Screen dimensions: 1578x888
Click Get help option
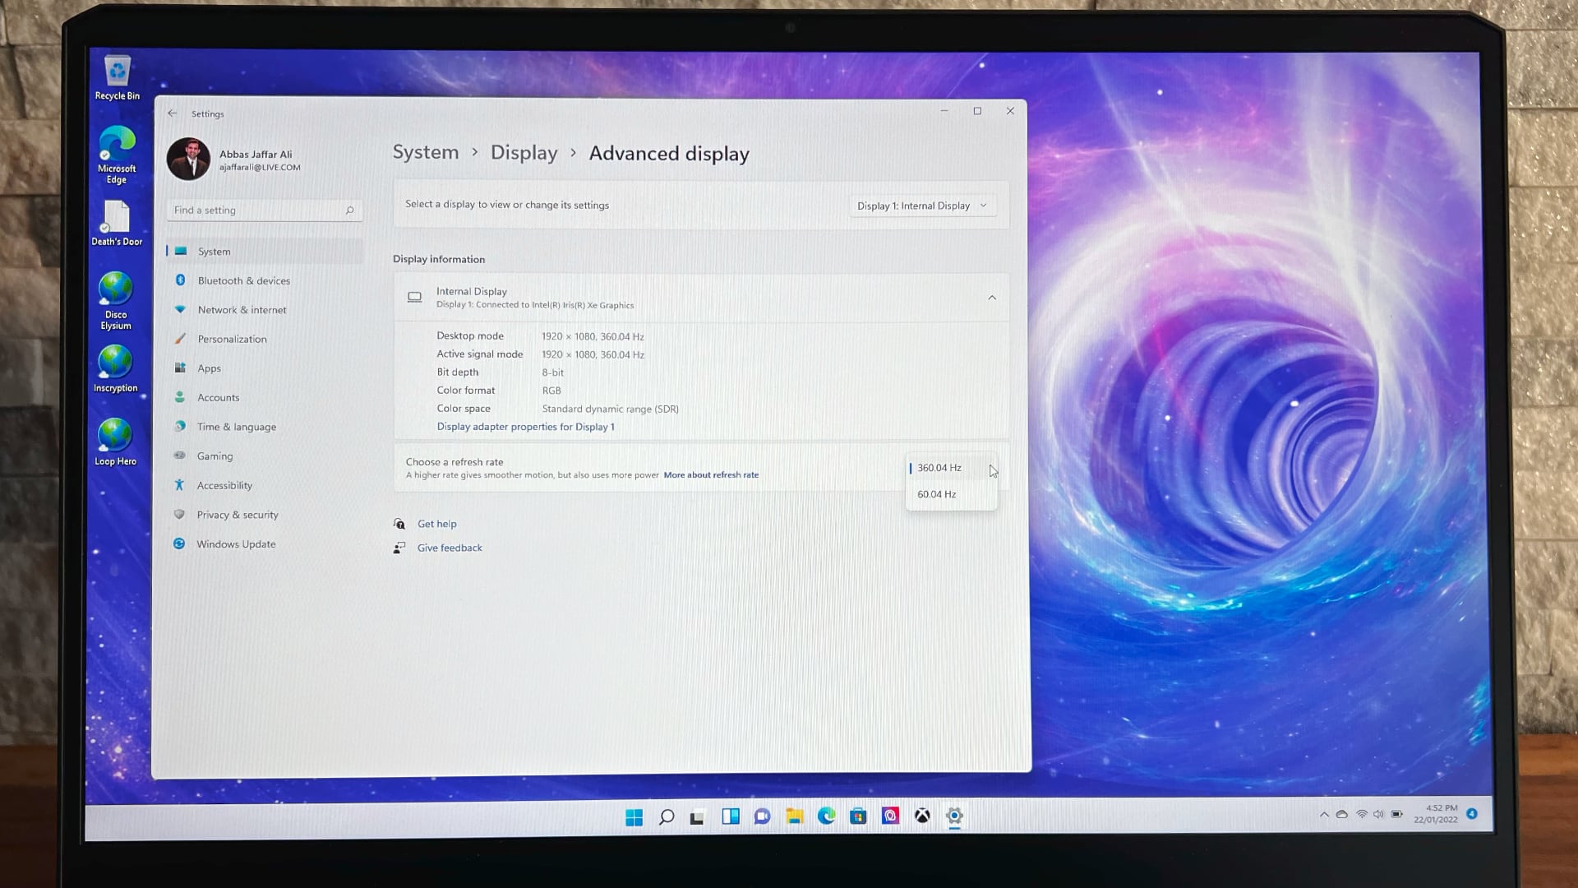point(436,524)
